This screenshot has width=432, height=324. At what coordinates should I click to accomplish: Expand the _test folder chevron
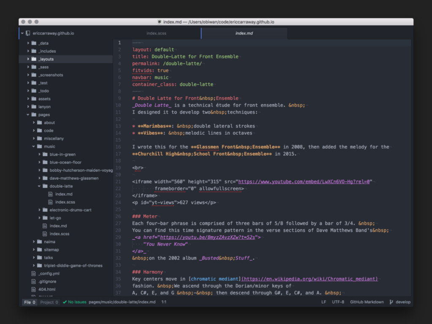point(28,83)
